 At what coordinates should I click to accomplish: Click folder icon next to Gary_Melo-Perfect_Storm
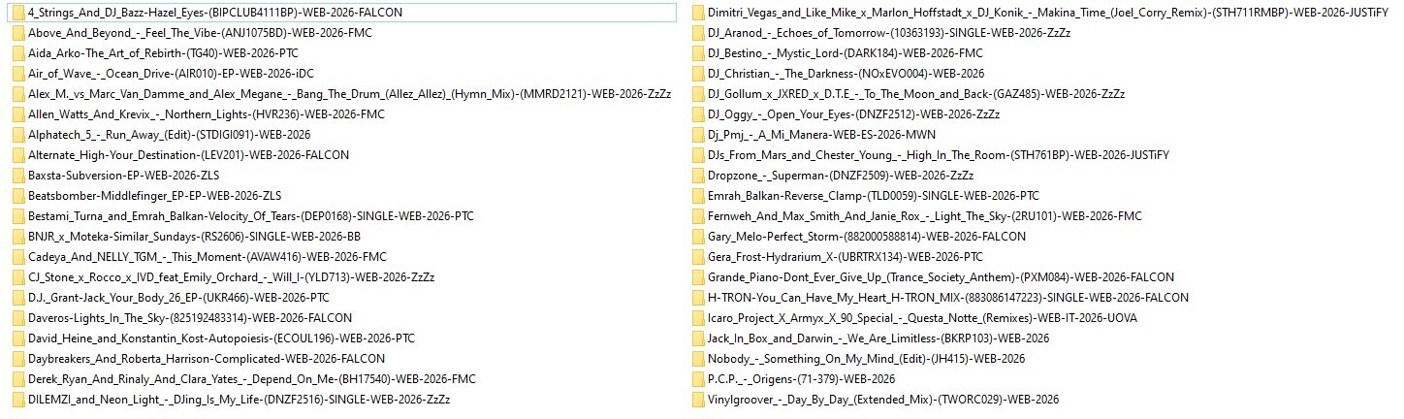click(698, 237)
